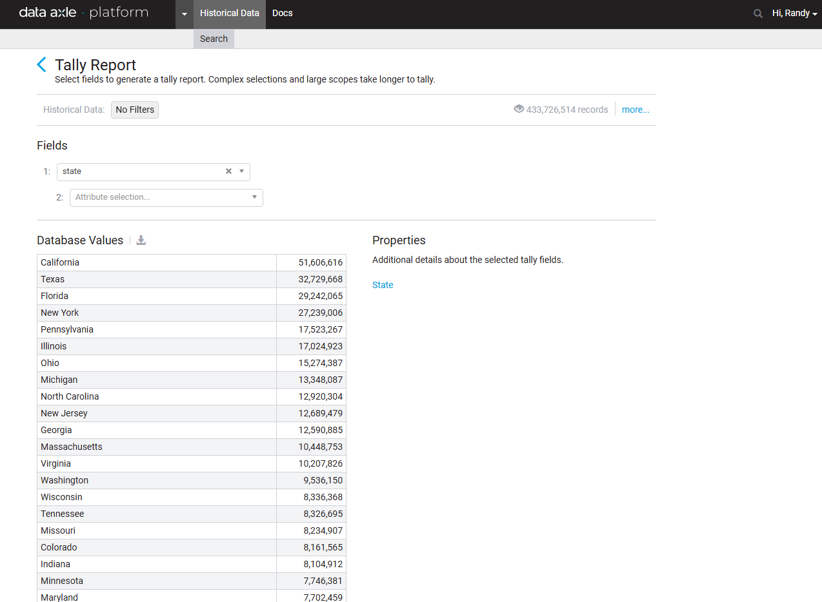
Task: Click the Data Axle platform logo
Action: [83, 13]
